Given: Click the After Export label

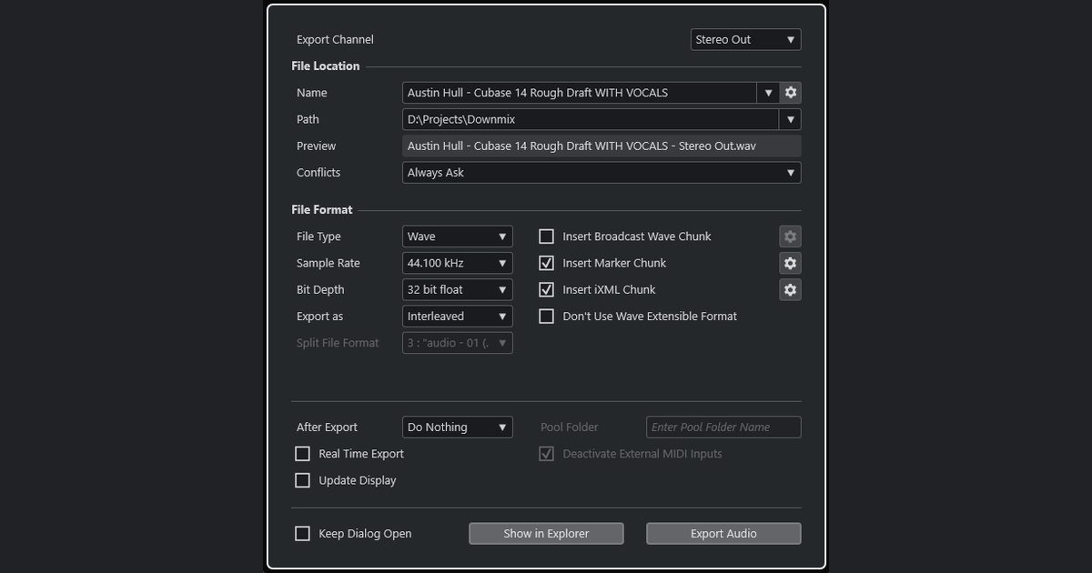Looking at the screenshot, I should pos(327,427).
